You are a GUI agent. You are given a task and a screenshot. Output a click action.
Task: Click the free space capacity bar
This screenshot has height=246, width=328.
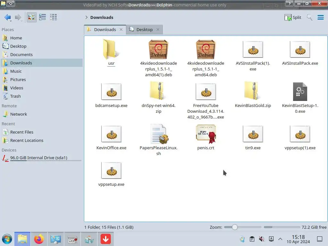(282, 227)
